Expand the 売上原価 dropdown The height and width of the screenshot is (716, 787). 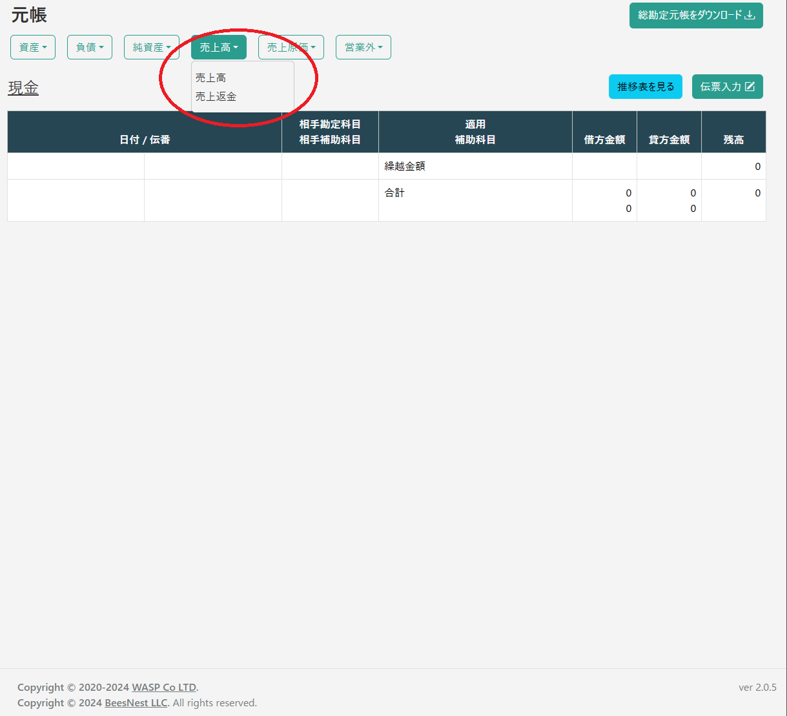click(291, 47)
